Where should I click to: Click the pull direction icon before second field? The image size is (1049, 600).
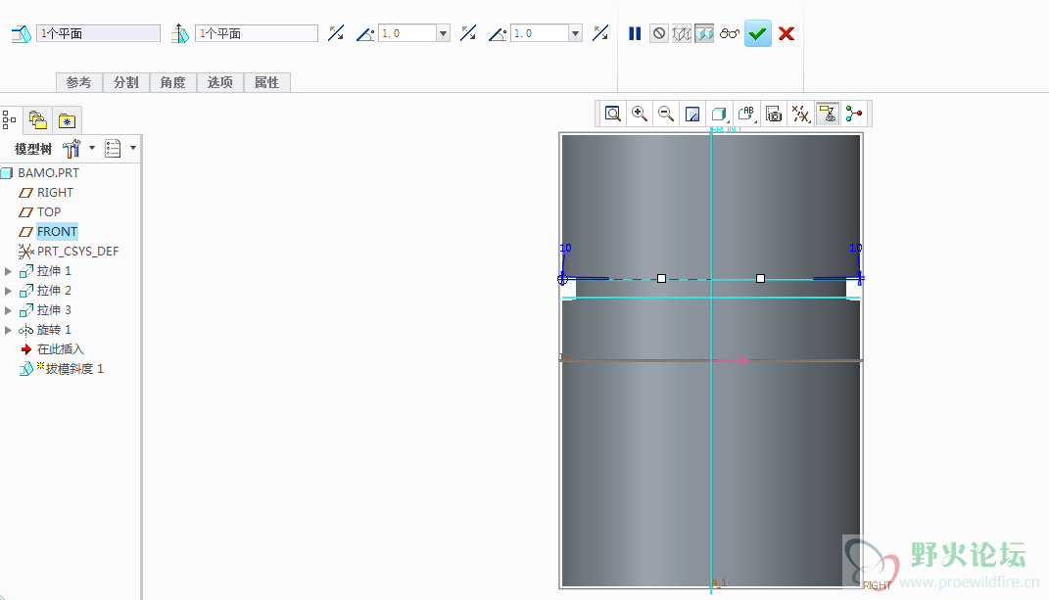click(x=180, y=33)
